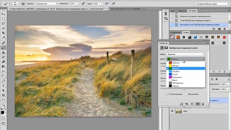
Task: Switch to the FY111342.JPG document tab
Action: [126, 9]
